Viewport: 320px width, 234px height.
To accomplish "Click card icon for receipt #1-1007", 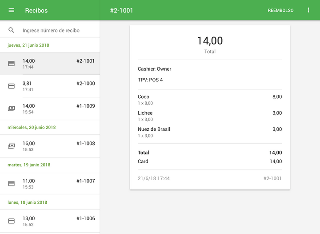I will (12, 183).
